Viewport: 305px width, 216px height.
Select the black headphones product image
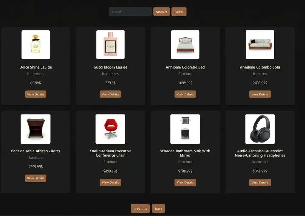point(260,129)
